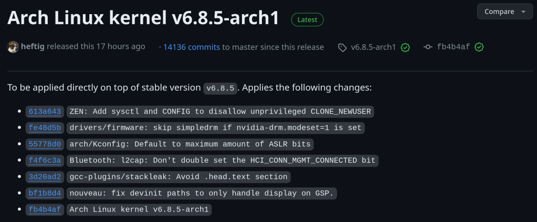Click verified checkmark next to commit fb4b4af
The width and height of the screenshot is (537, 222).
(x=479, y=47)
